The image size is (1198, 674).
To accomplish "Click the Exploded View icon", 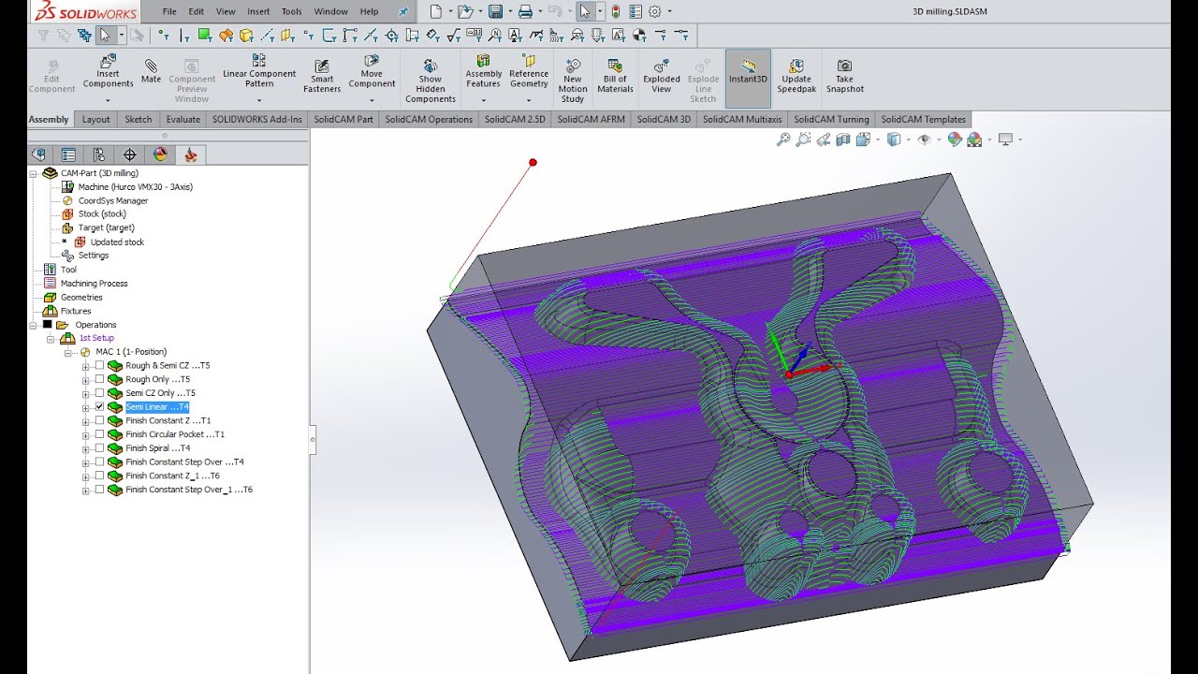I will 661,66.
